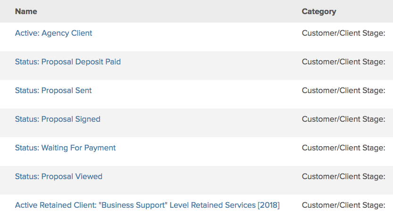Click the "Status: Proposal Sent" link

(x=53, y=90)
